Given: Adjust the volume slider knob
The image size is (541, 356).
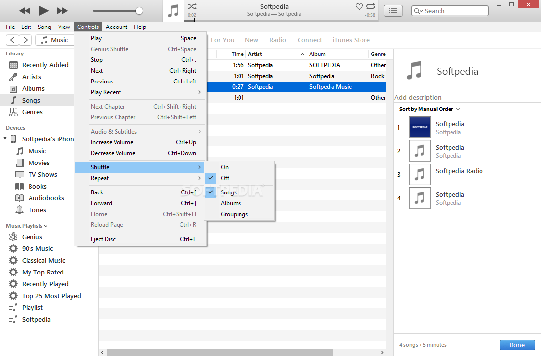Looking at the screenshot, I should coord(139,11).
